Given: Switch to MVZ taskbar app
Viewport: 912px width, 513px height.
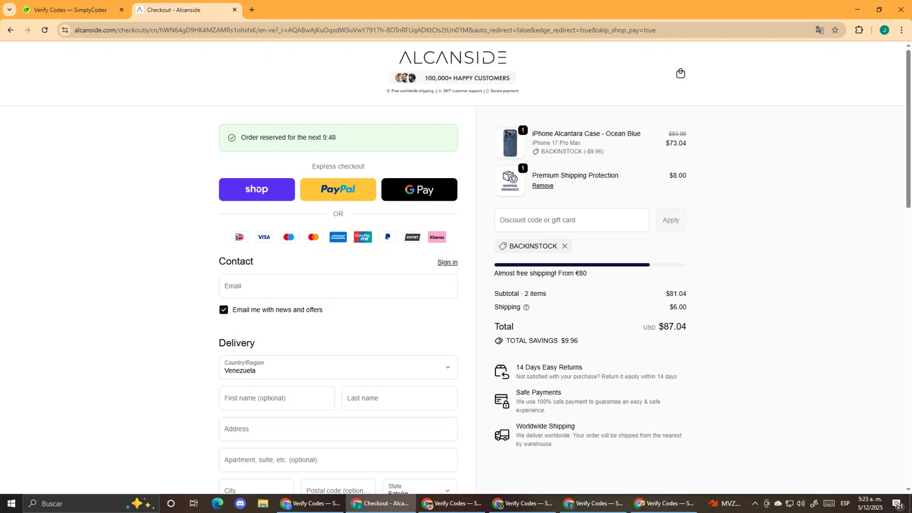Looking at the screenshot, I should [725, 504].
